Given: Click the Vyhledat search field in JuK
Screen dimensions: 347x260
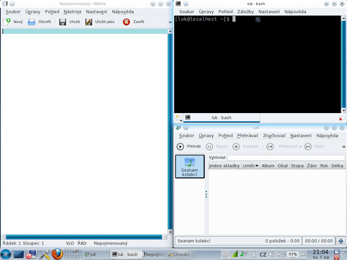Looking at the screenshot, I should click(286, 157).
